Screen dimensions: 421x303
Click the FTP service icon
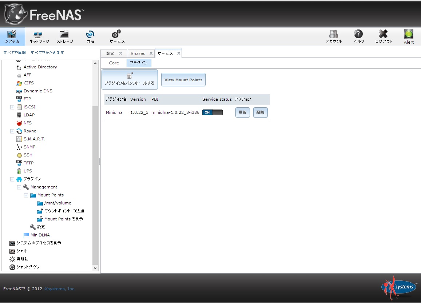pyautogui.click(x=19, y=99)
